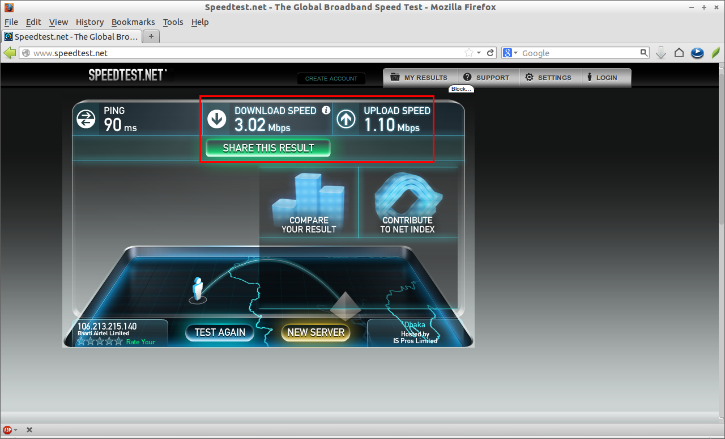
Task: Click the ping arrows icon
Action: click(x=86, y=119)
